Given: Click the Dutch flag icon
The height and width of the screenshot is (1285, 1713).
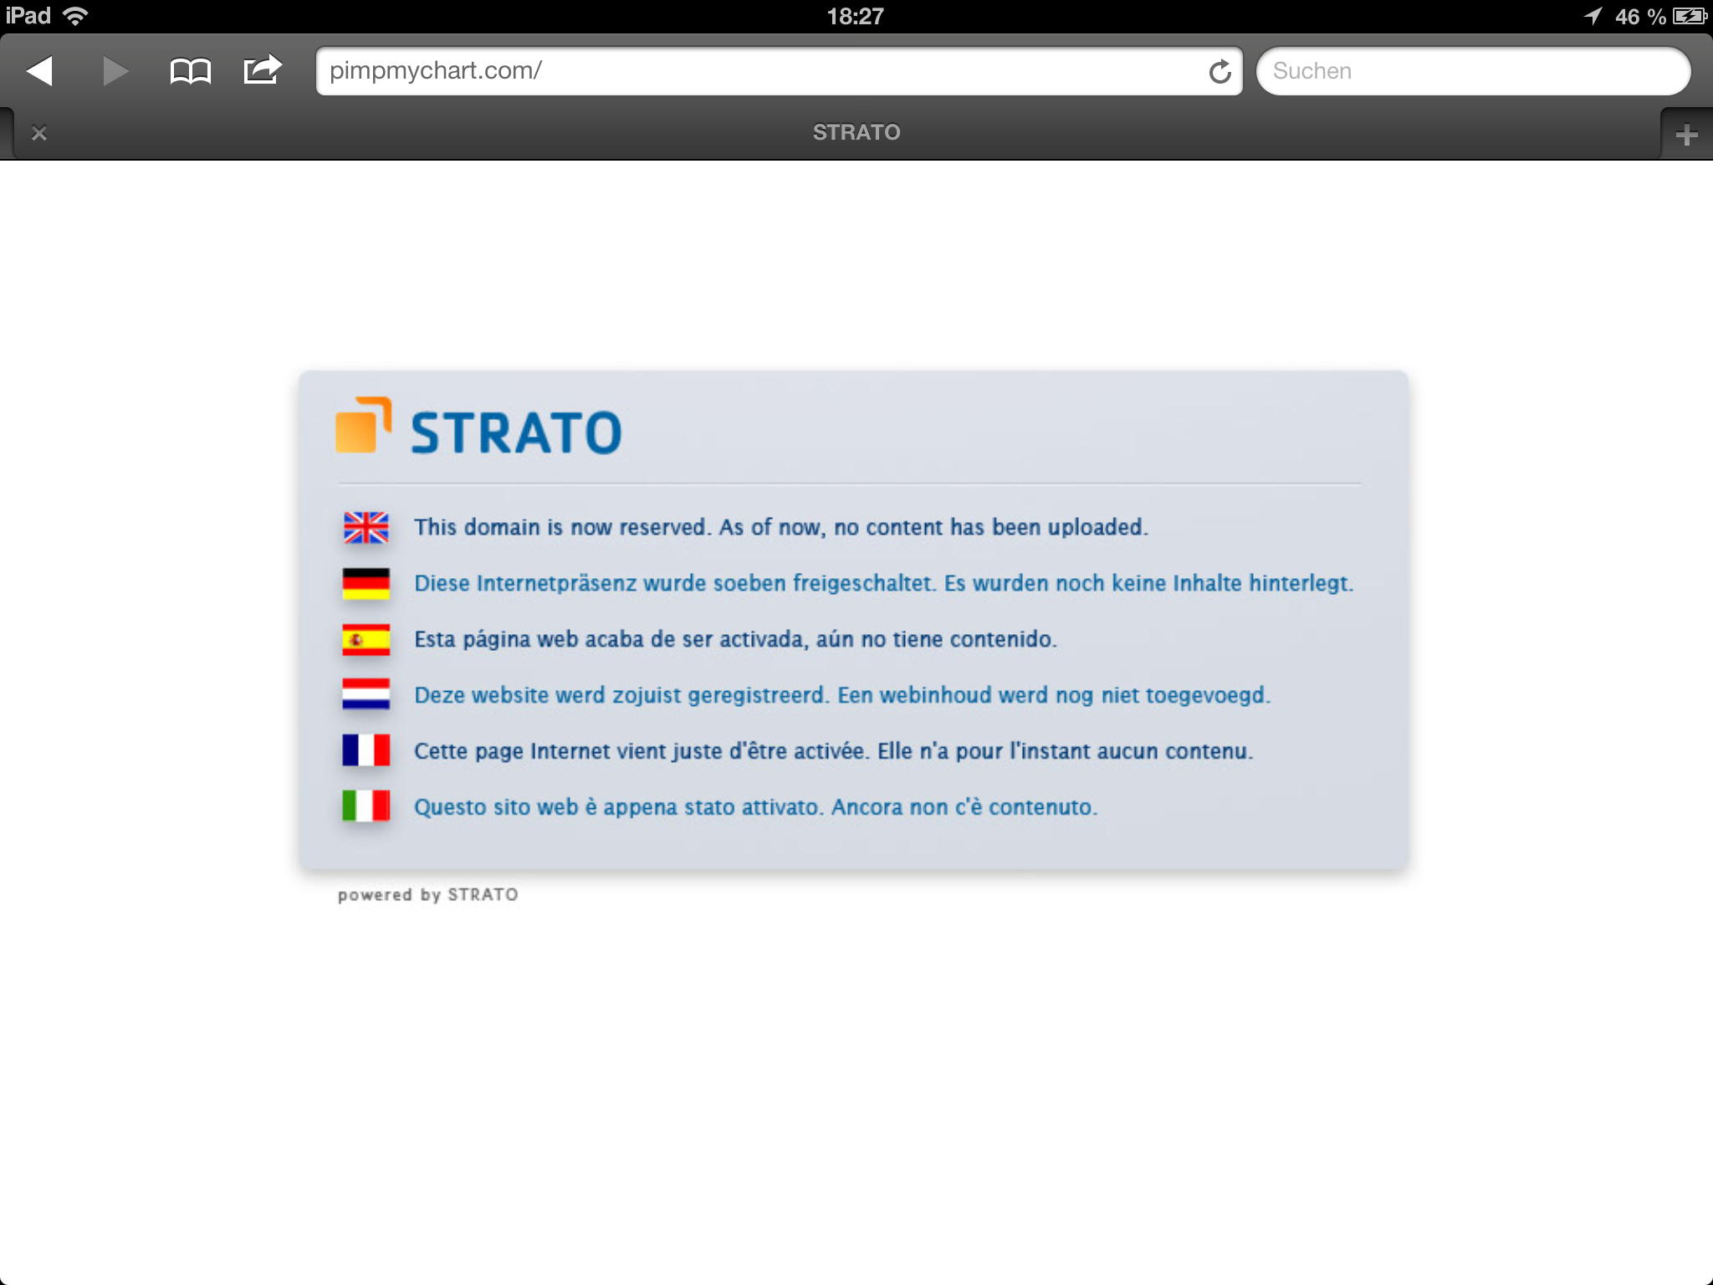Looking at the screenshot, I should coord(366,694).
